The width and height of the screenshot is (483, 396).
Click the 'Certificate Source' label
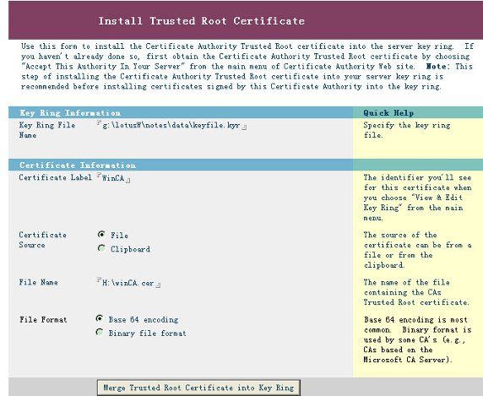(43, 240)
